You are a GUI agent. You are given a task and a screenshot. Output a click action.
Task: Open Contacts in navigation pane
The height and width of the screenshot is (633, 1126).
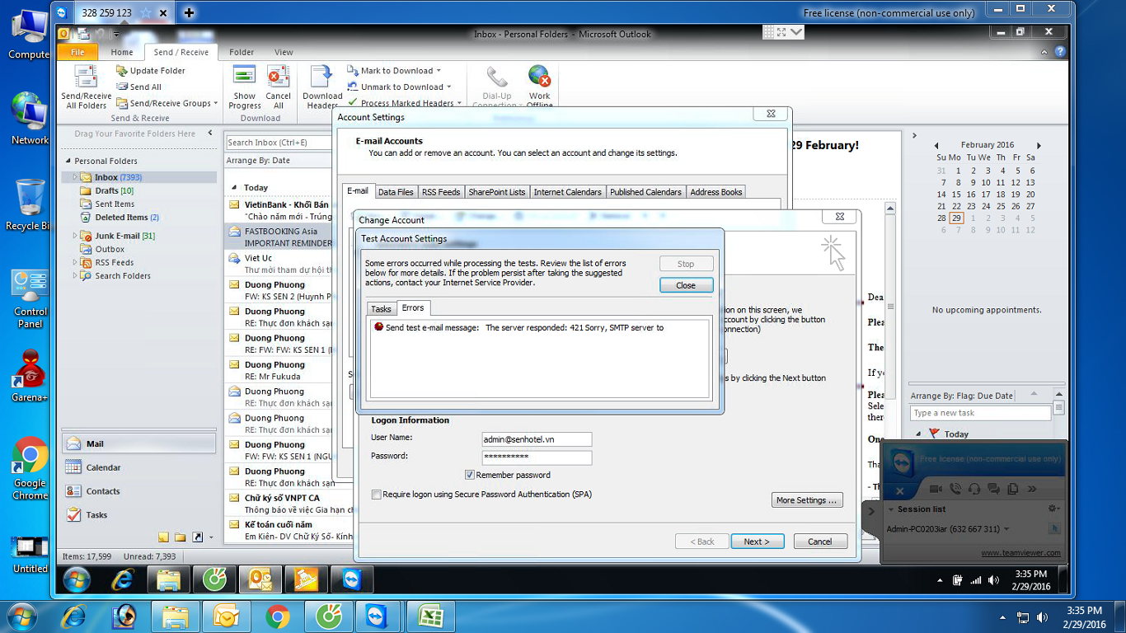pos(138,491)
